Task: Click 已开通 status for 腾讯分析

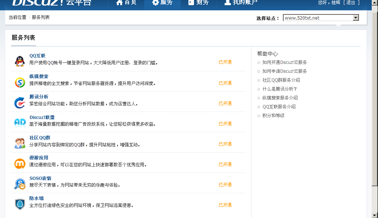Action: (225, 103)
